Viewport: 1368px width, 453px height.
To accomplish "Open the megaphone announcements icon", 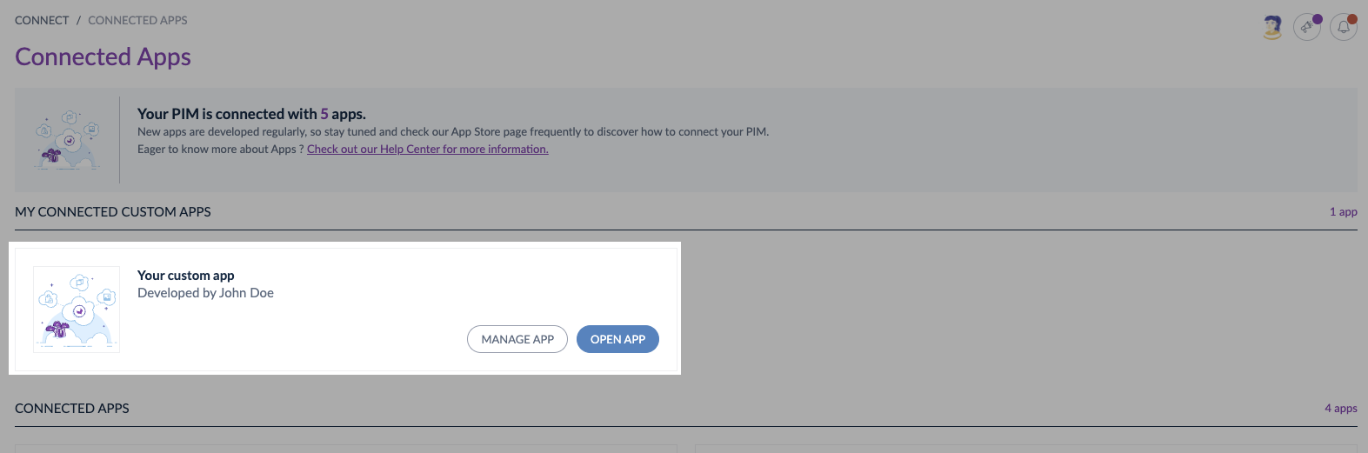I will click(x=1306, y=27).
